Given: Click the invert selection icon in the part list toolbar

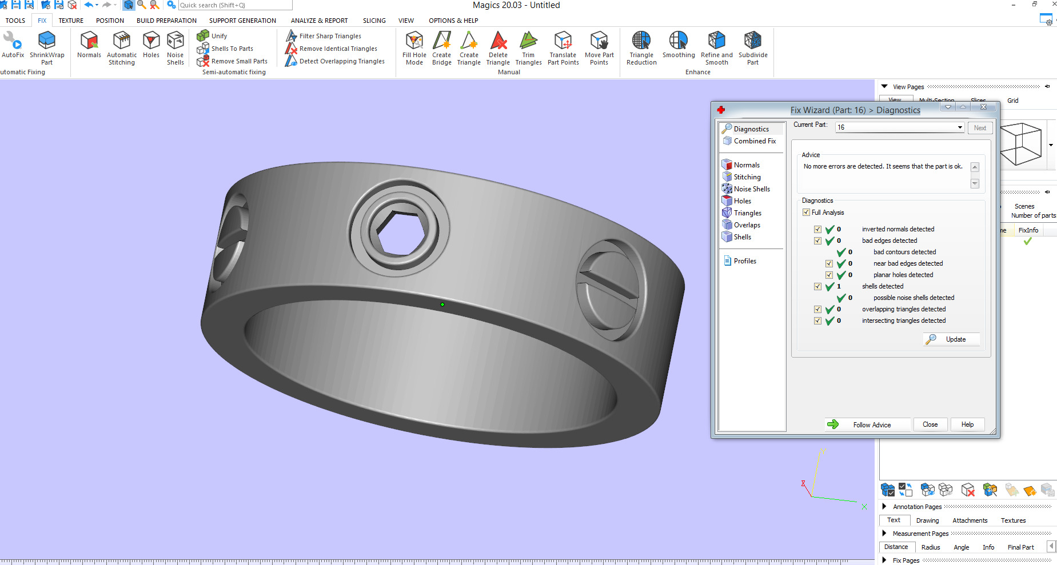Looking at the screenshot, I should [906, 490].
